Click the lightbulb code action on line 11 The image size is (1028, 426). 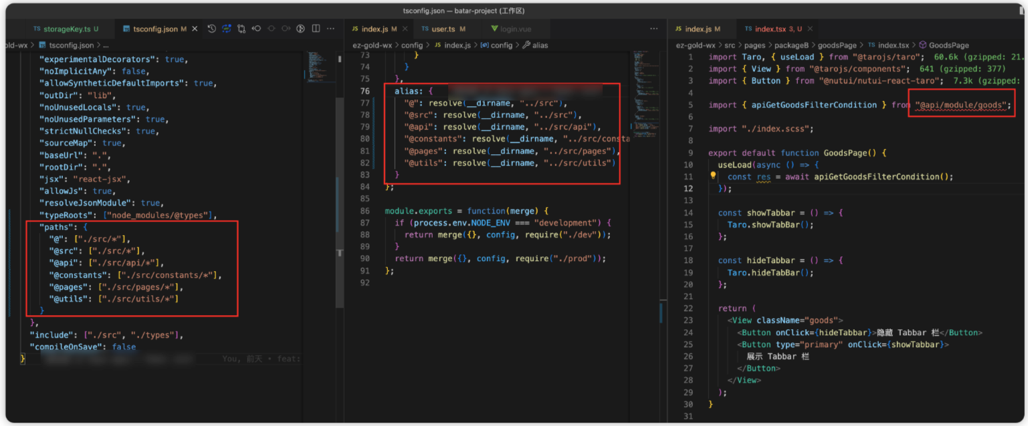(714, 176)
